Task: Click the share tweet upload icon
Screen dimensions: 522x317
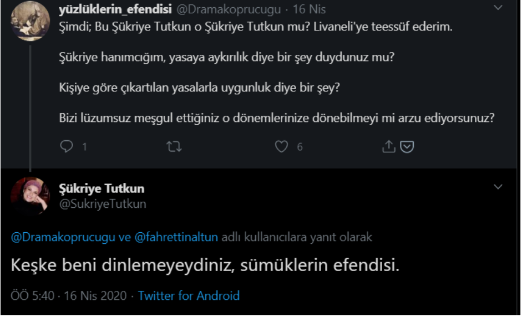Action: point(389,146)
